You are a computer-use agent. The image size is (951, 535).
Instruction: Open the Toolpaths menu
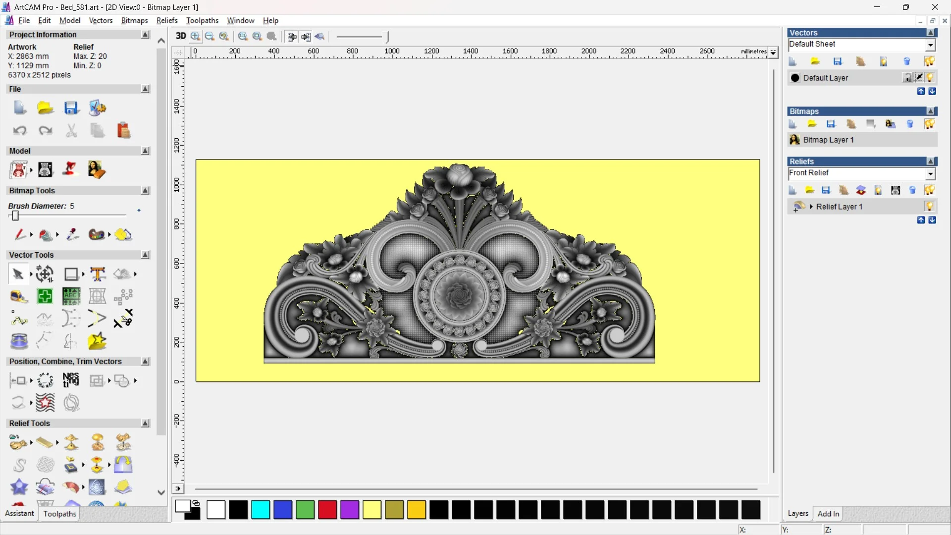[202, 20]
